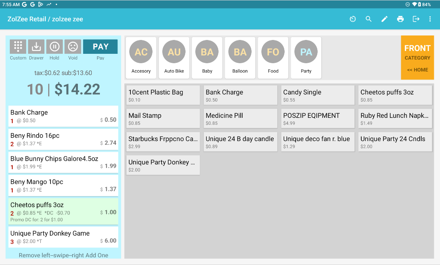Click the logout exit icon
Viewport: 440px width, 265px height.
(416, 19)
